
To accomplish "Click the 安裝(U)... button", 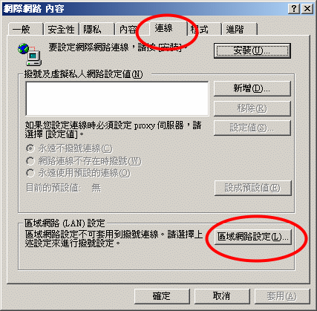I will [x=252, y=50].
